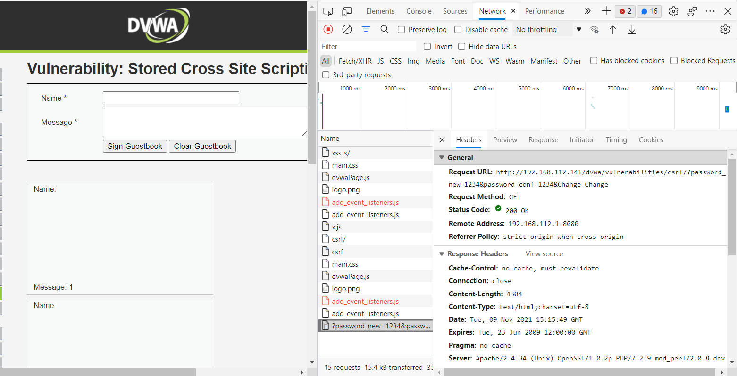Close the Network tab

point(513,11)
